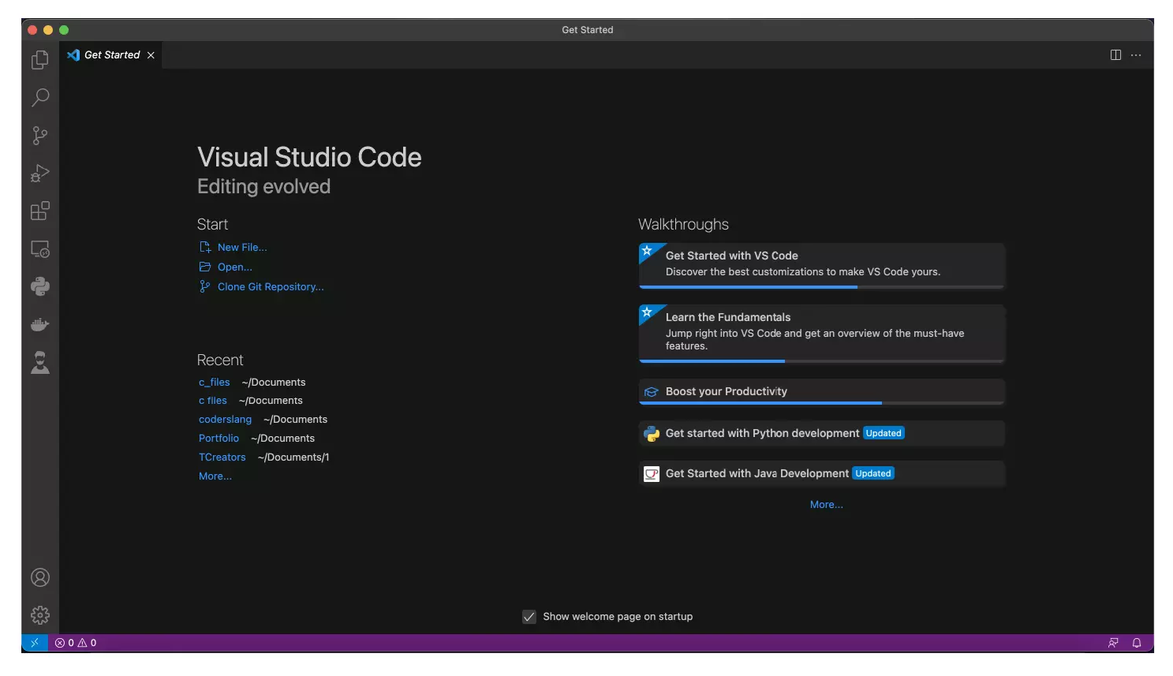Image resolution: width=1173 pixels, height=676 pixels.
Task: Open recent folder c_files
Action: click(215, 382)
